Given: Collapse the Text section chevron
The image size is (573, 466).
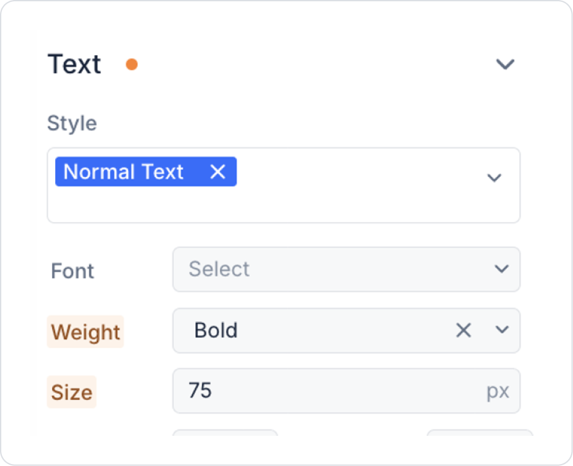Looking at the screenshot, I should tap(505, 64).
